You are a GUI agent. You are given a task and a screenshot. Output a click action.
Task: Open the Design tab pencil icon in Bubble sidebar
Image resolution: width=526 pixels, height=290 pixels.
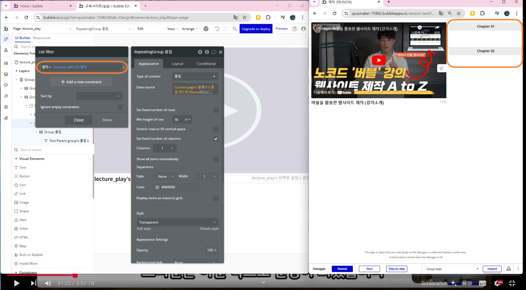point(6,39)
